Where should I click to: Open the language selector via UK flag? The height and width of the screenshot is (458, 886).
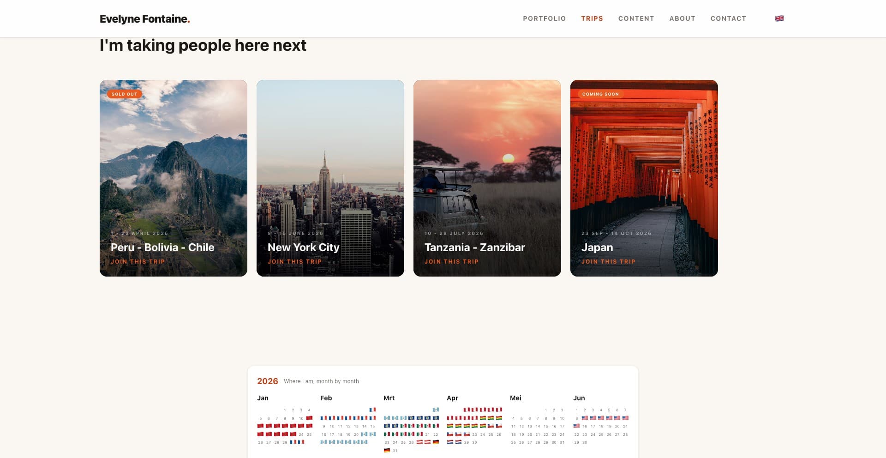pyautogui.click(x=779, y=18)
